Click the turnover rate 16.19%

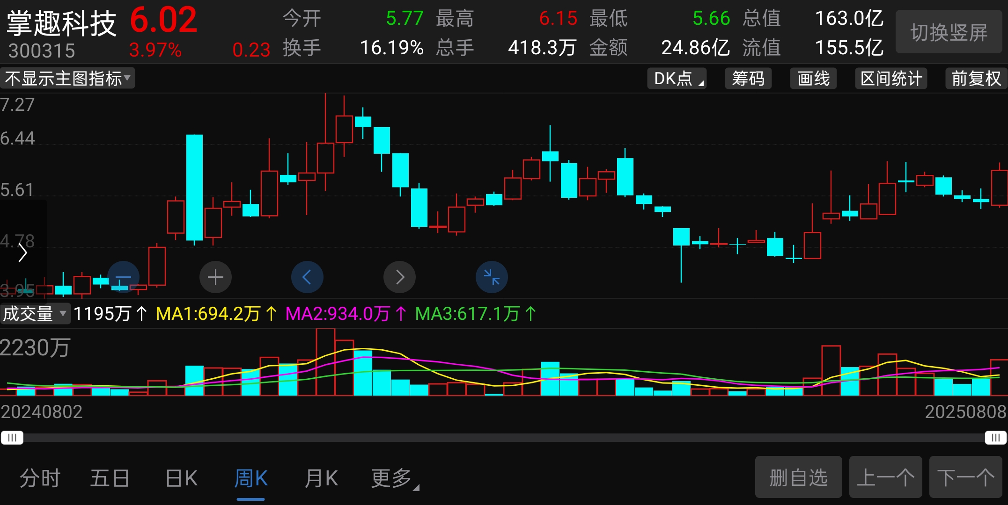coord(391,48)
